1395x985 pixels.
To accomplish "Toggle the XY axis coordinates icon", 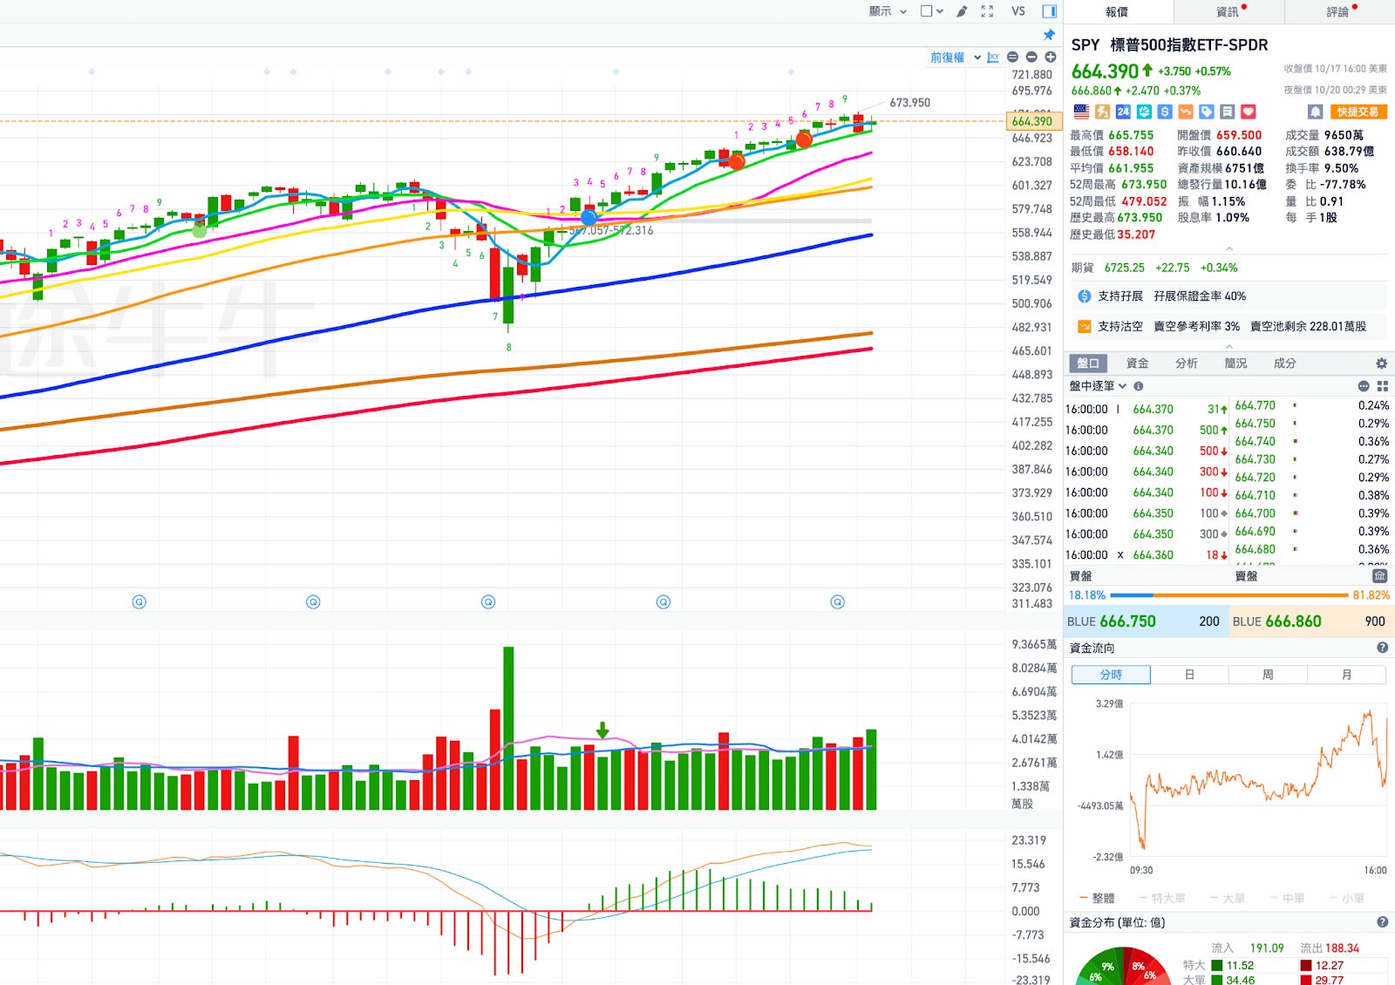I will point(993,58).
